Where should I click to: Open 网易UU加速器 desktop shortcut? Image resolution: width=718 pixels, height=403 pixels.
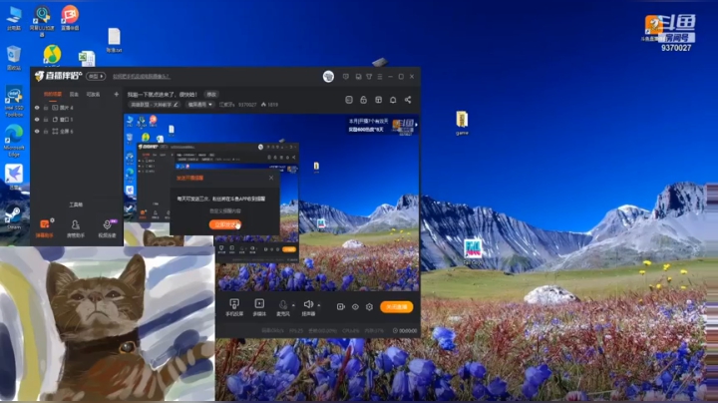pos(42,21)
